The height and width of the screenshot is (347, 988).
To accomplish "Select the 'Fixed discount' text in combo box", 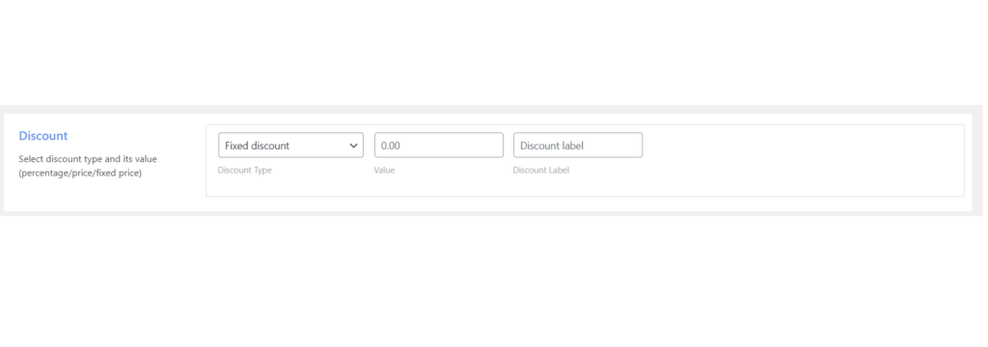I will pos(257,146).
